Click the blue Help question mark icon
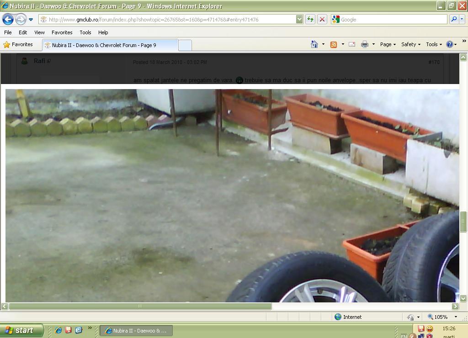The height and width of the screenshot is (338, 468). coord(450,44)
